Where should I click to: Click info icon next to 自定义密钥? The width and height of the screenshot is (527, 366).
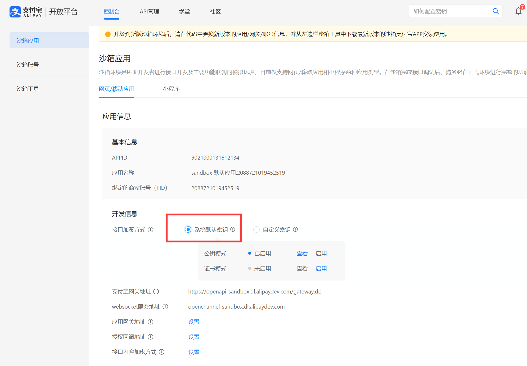point(295,229)
